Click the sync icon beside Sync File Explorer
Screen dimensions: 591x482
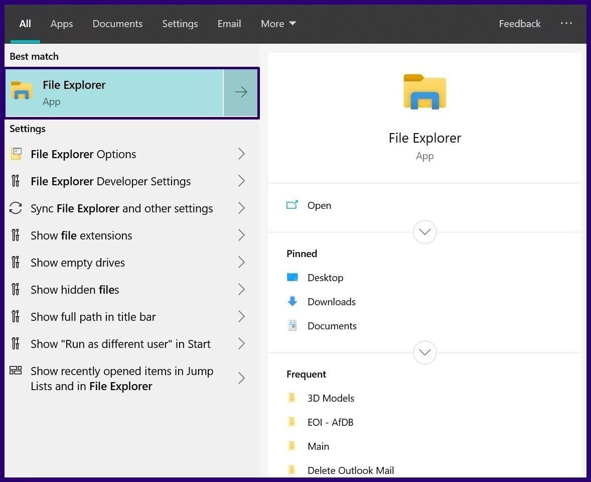click(16, 208)
